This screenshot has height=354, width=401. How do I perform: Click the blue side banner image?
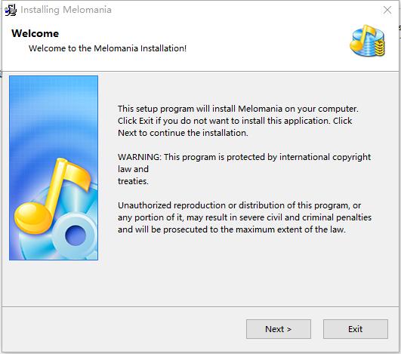coord(54,168)
